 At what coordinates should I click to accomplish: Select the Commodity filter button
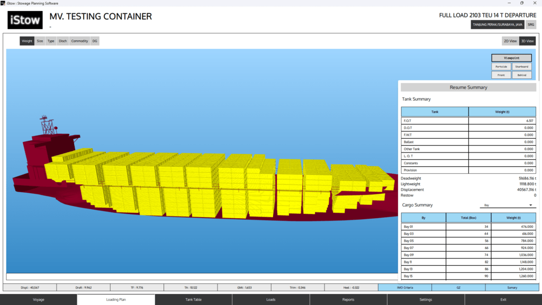coord(80,41)
